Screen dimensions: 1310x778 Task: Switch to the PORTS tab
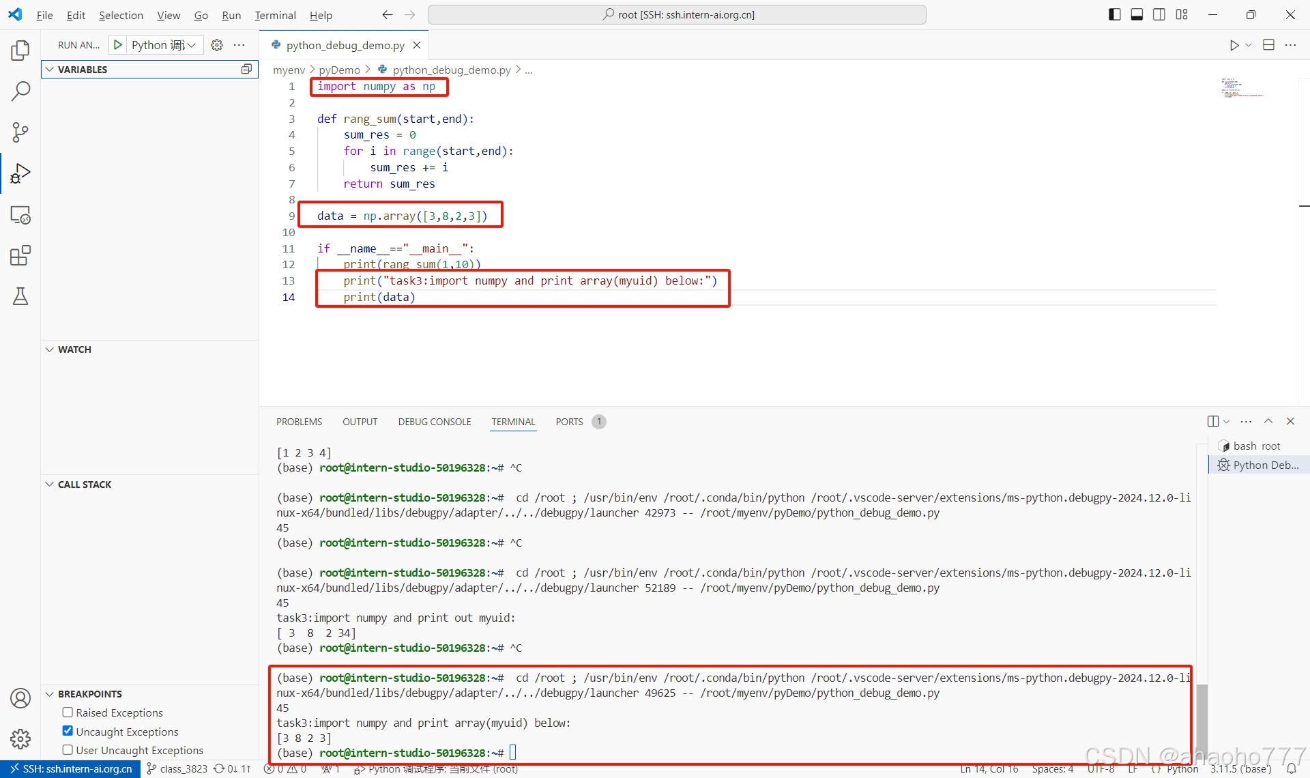point(569,422)
